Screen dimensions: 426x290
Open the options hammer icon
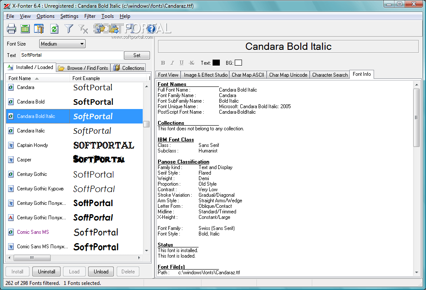[39, 29]
